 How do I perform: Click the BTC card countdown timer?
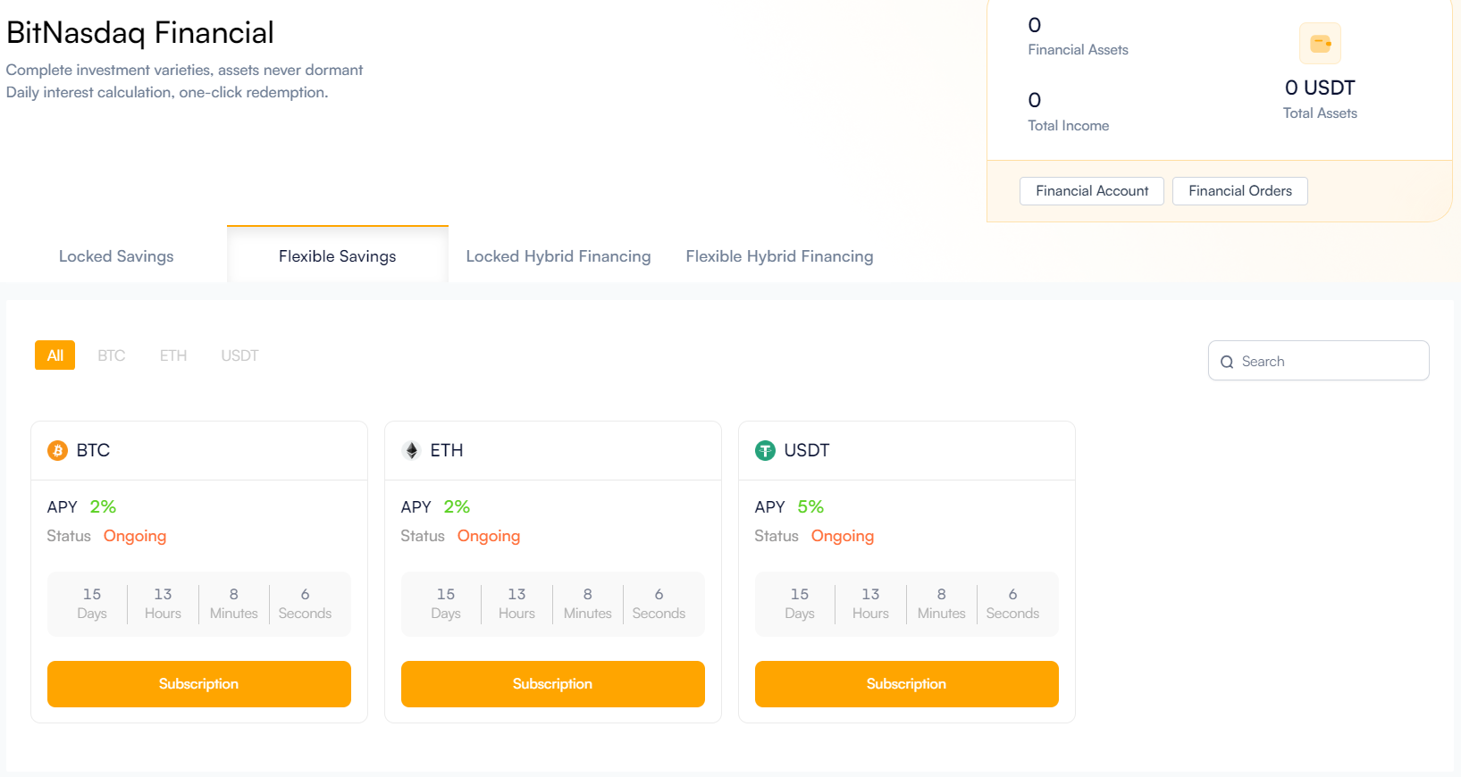tap(198, 604)
